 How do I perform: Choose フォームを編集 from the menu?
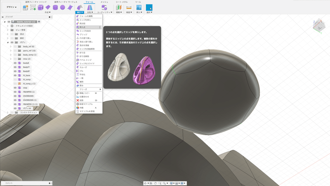click(89, 16)
